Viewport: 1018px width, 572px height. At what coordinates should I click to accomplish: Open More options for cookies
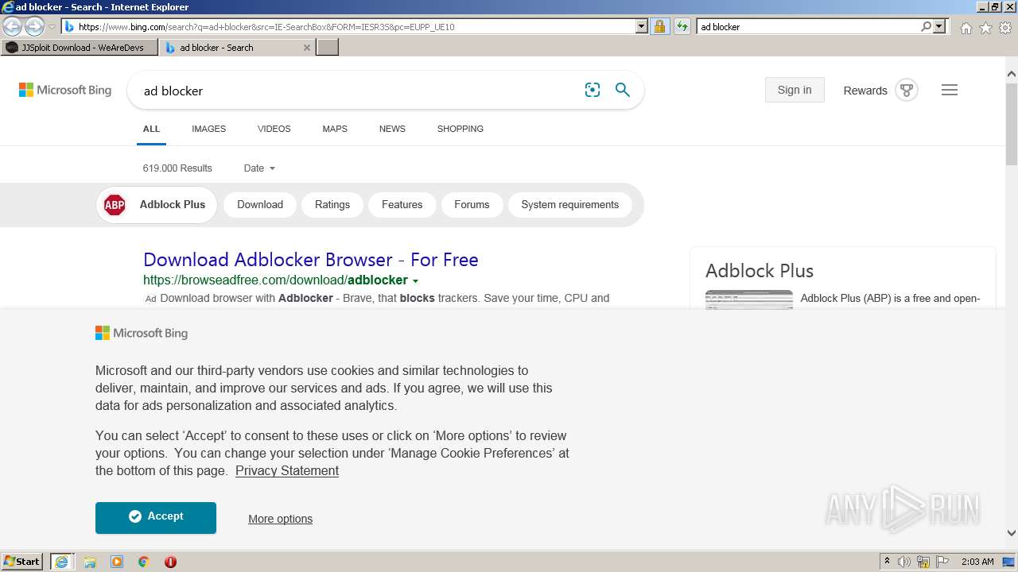[x=280, y=519]
